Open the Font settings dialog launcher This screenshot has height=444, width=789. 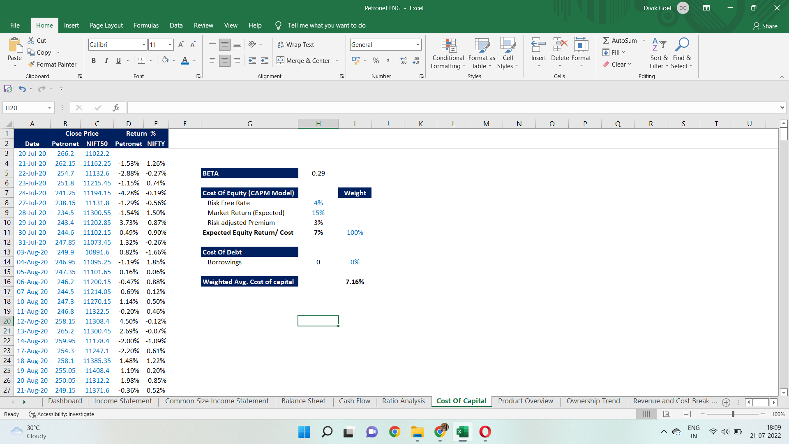coord(198,76)
